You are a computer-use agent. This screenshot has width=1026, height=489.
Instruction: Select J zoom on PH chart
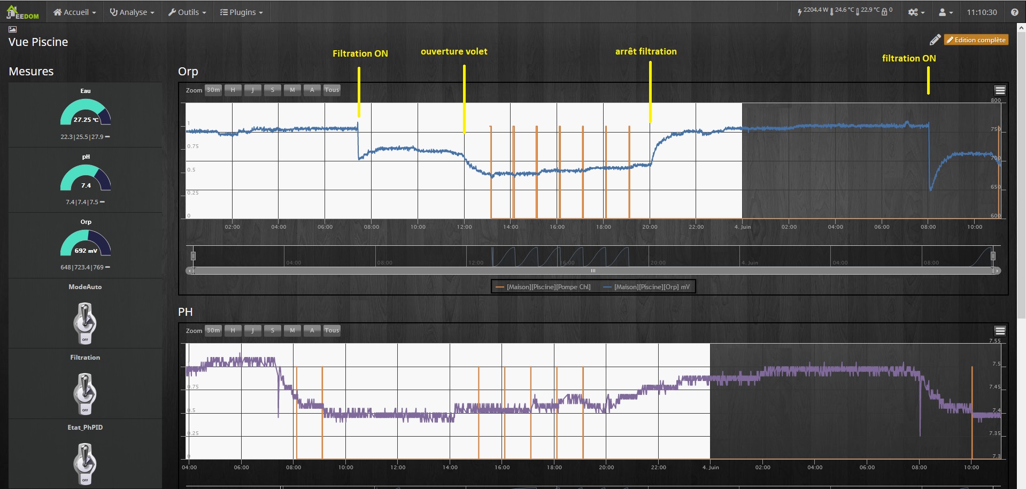coord(253,330)
